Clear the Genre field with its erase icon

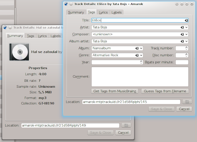click(x=137, y=55)
